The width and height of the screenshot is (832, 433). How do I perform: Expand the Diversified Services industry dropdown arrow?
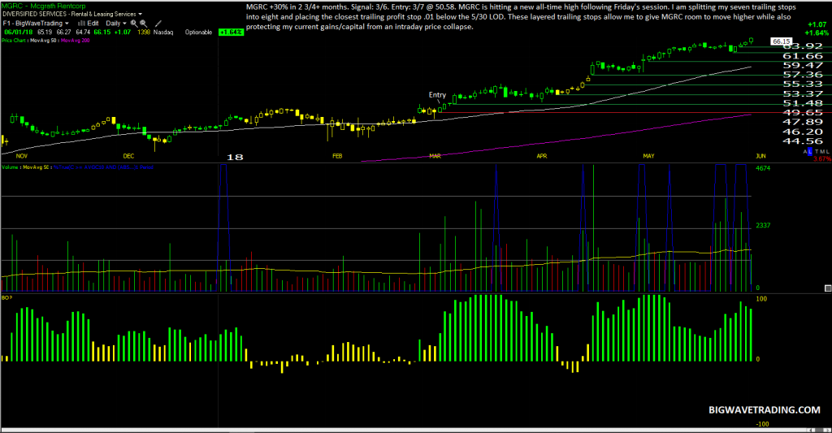click(140, 15)
